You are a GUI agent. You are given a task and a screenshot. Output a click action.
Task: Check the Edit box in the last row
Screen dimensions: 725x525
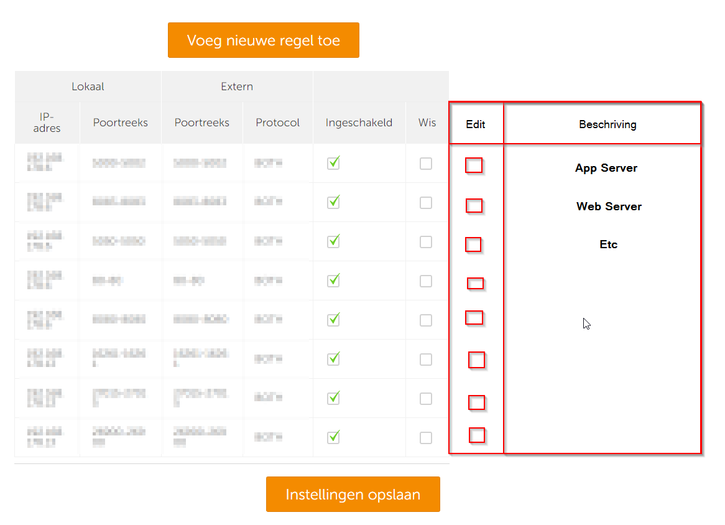[x=477, y=435]
